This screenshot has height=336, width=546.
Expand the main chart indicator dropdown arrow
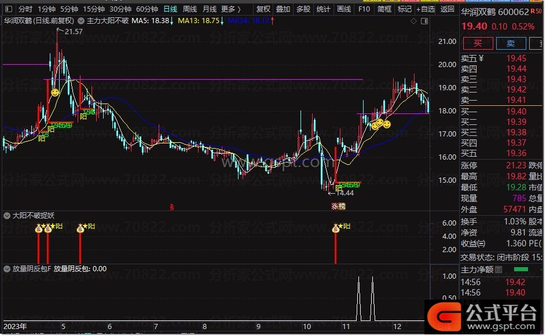tap(81, 21)
